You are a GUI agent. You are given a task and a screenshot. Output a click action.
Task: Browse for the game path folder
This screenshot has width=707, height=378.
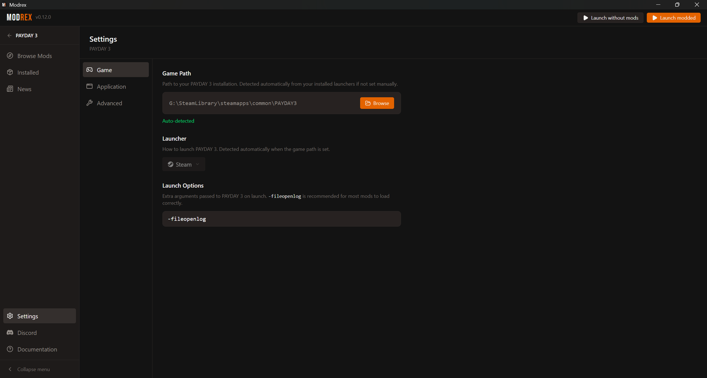(x=377, y=103)
